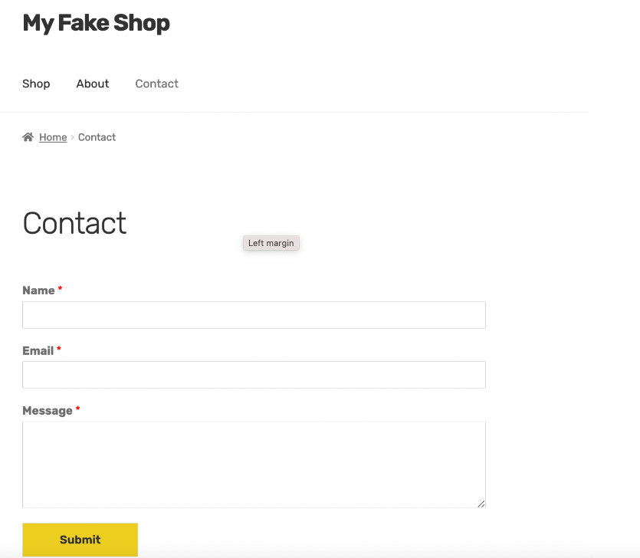This screenshot has height=558, width=640.
Task: Click the My Fake Shop site title
Action: pos(96,23)
